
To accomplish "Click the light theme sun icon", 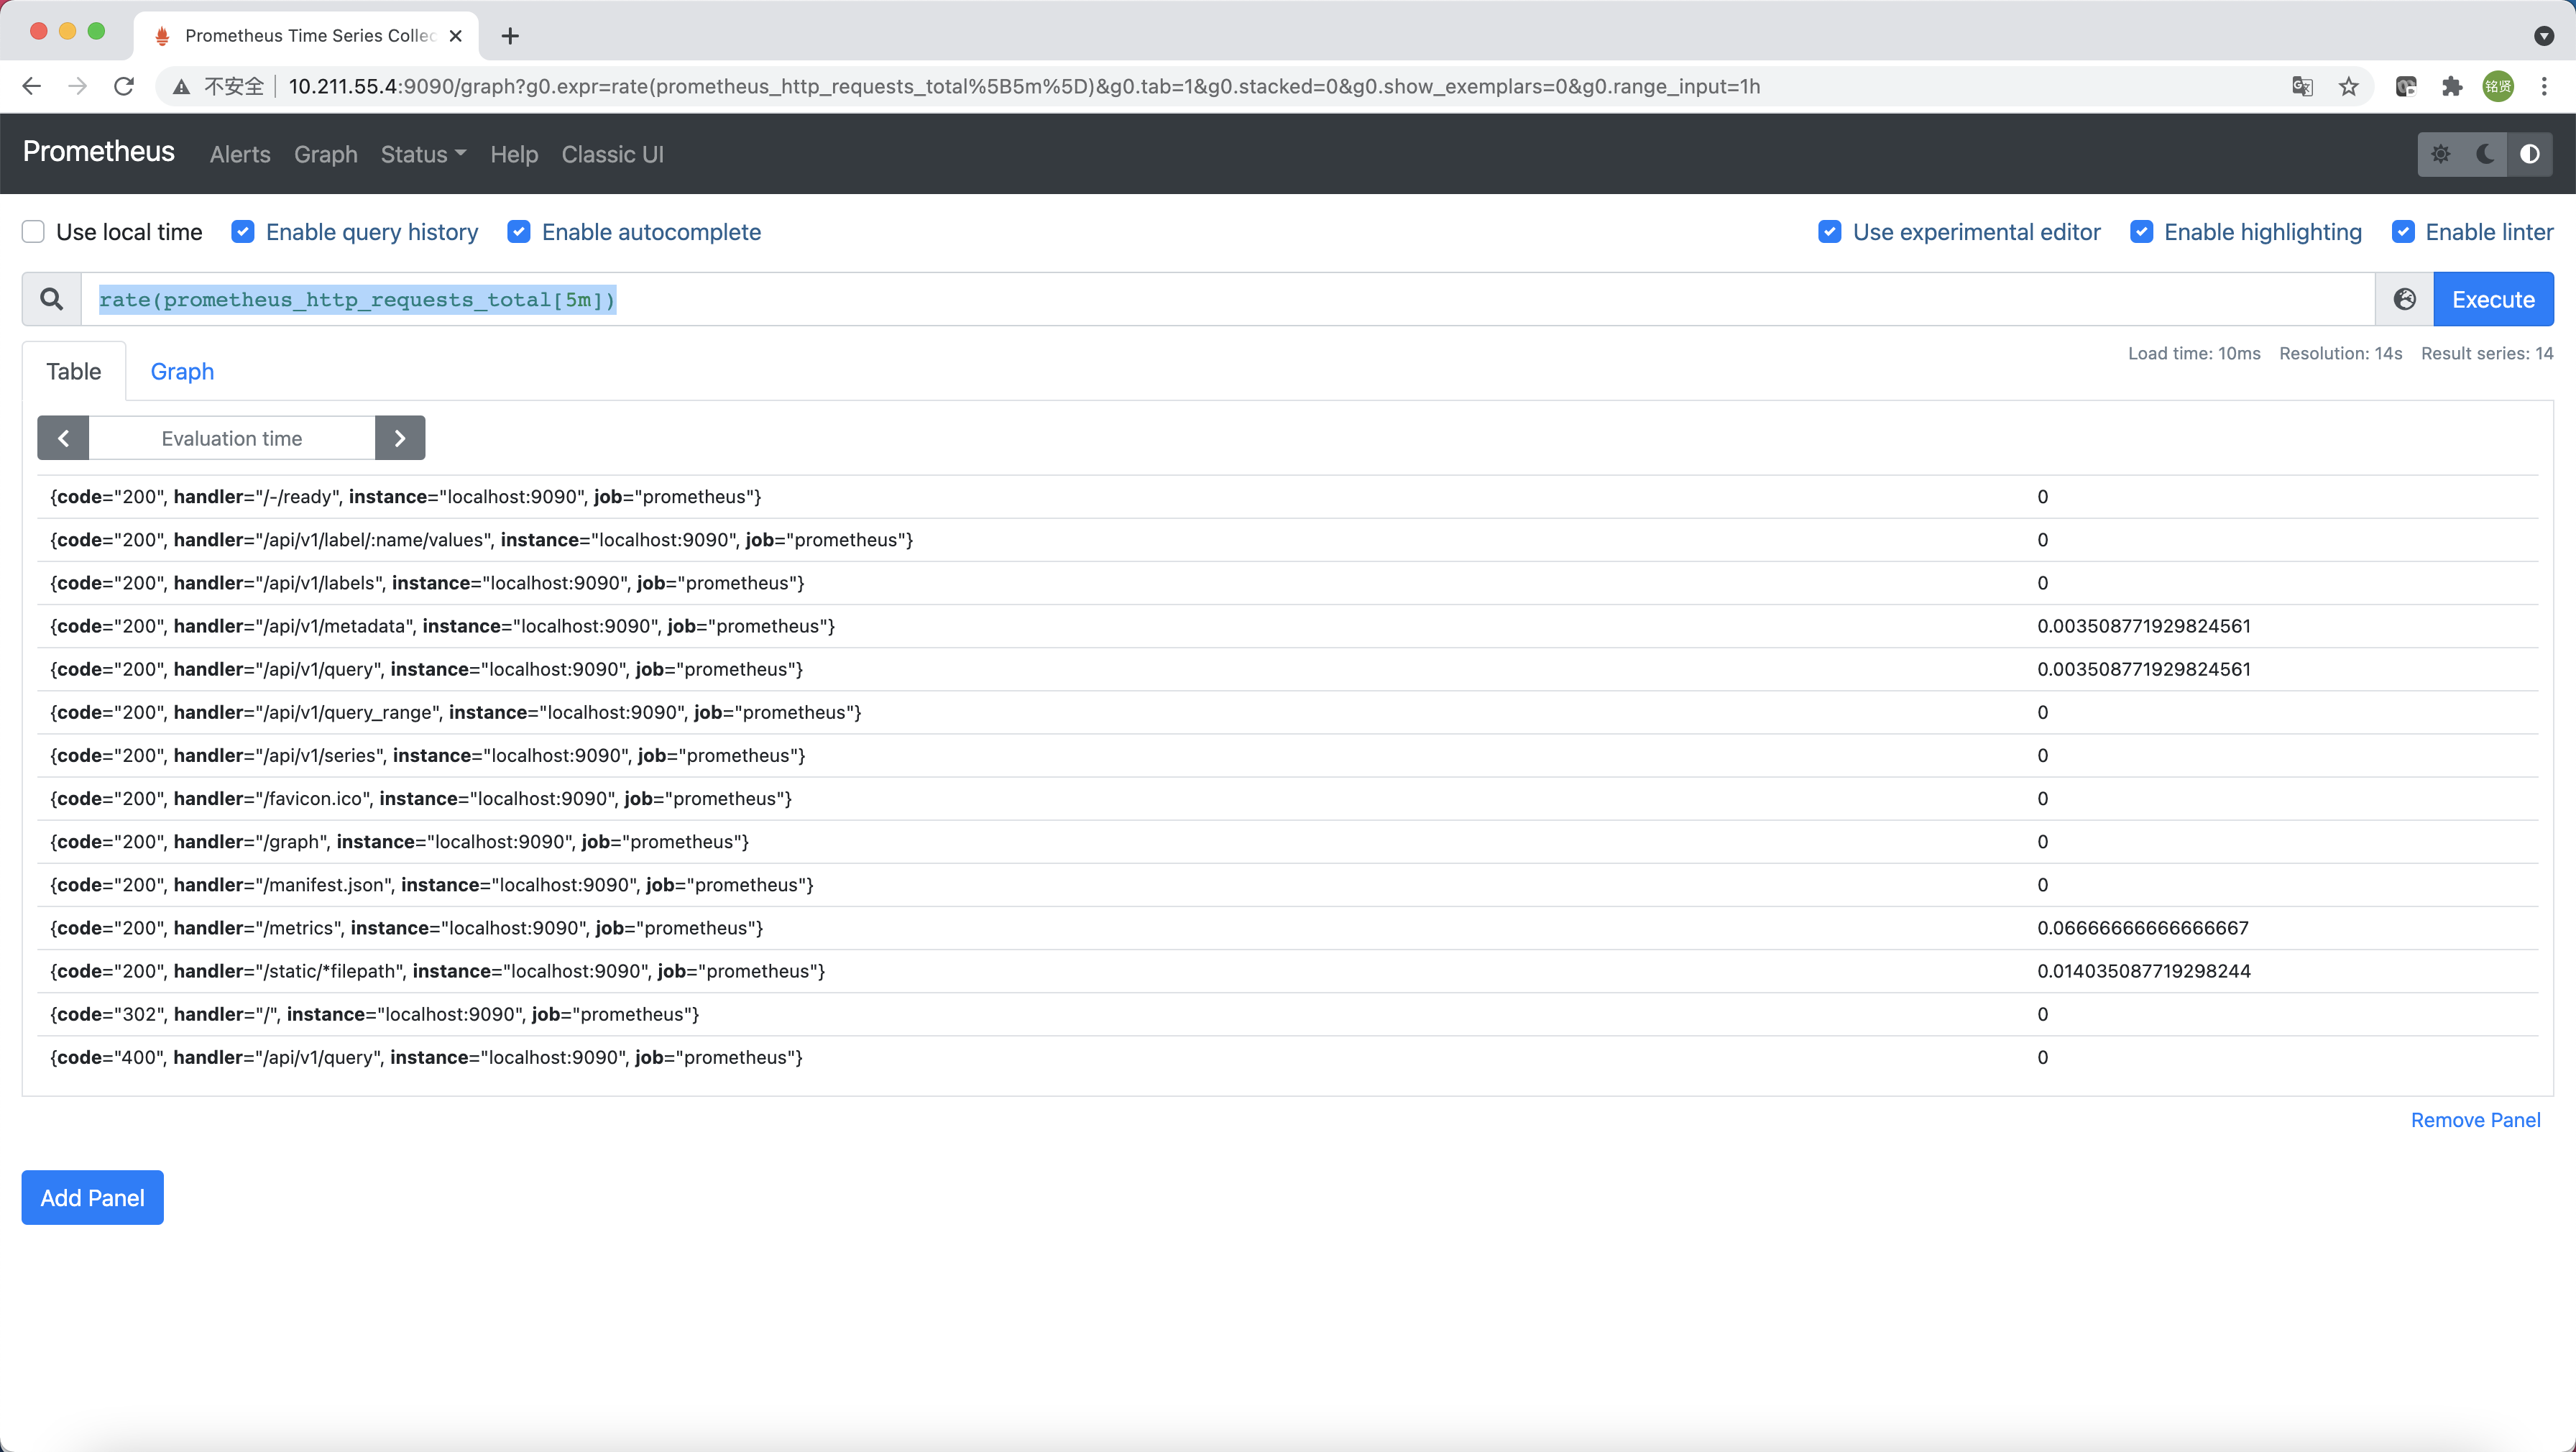I will tap(2441, 154).
